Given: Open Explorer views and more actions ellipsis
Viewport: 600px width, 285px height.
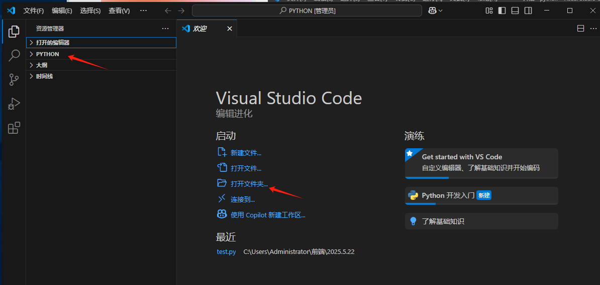Looking at the screenshot, I should coord(165,28).
